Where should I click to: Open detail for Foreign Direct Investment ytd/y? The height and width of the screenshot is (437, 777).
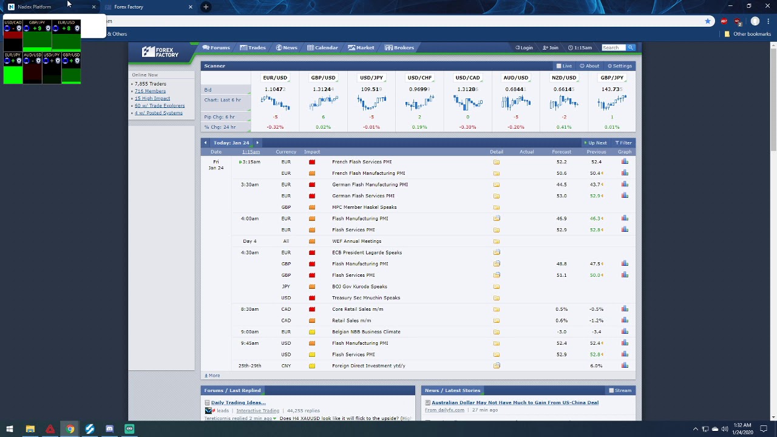[497, 366]
